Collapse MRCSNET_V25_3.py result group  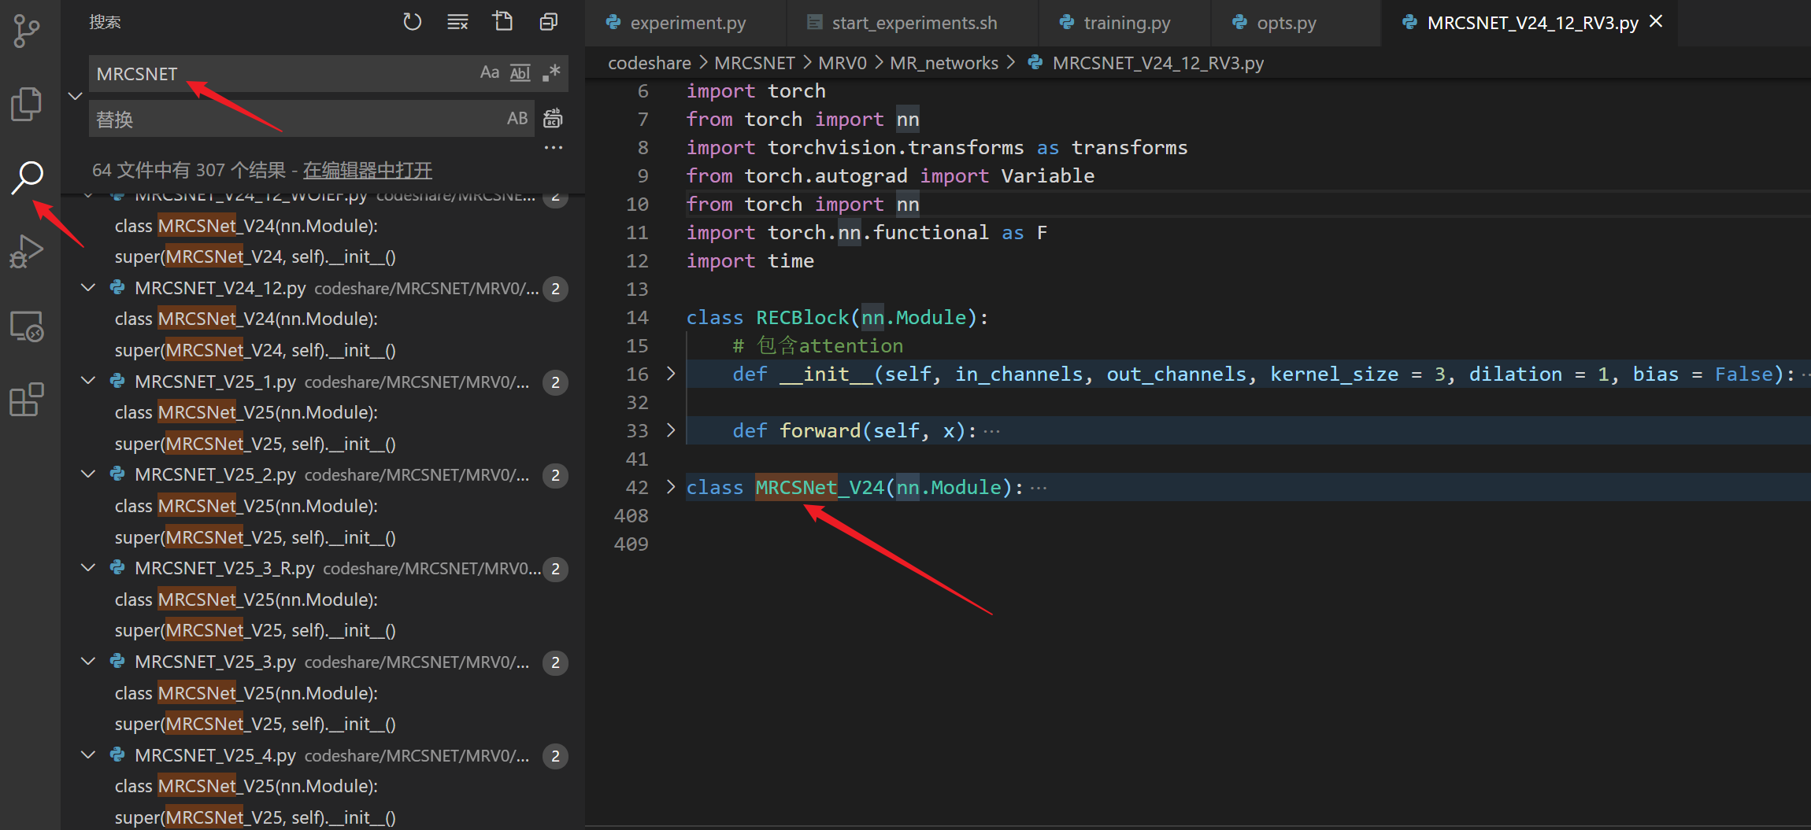88,662
